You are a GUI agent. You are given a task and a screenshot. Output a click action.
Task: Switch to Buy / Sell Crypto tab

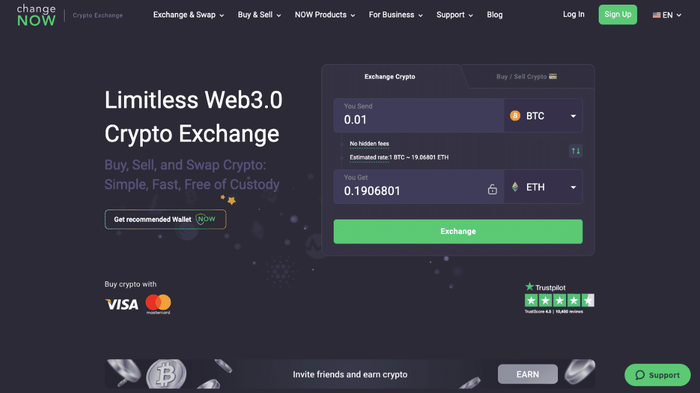pos(526,76)
